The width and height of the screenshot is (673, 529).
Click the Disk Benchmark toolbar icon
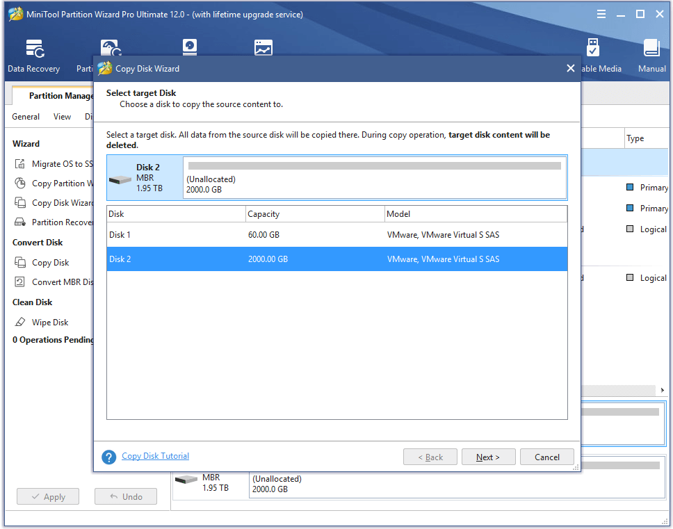(190, 47)
